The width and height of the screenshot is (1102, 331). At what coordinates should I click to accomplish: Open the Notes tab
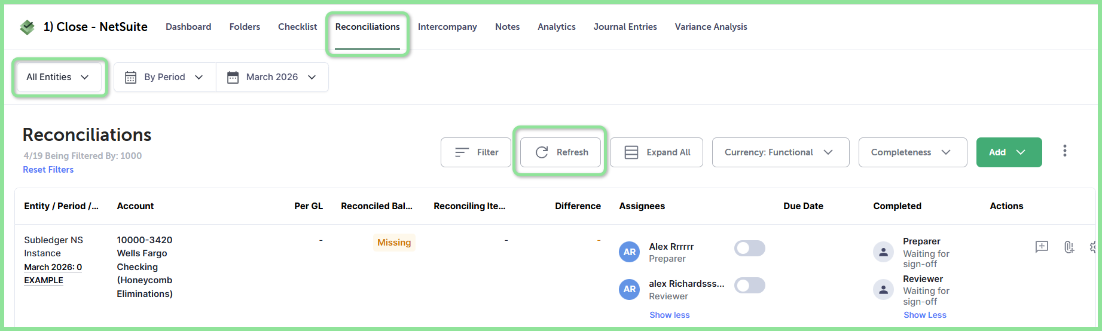[507, 27]
